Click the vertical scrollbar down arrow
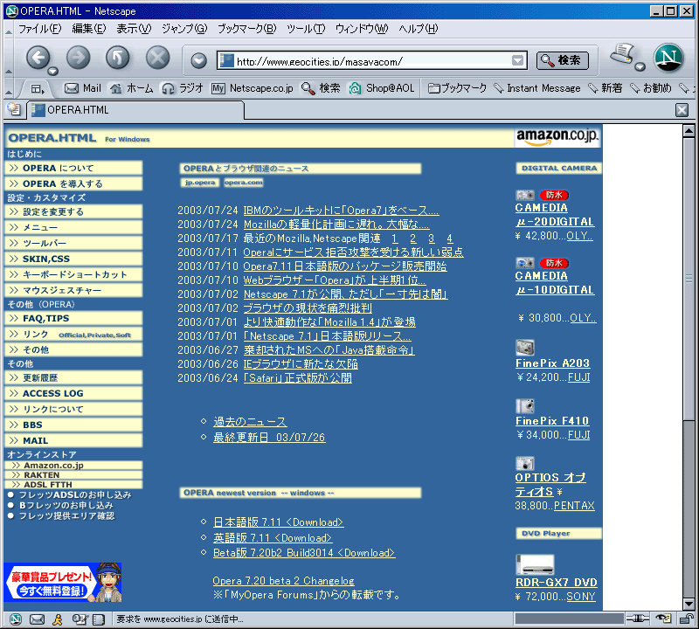The image size is (699, 629). [689, 604]
